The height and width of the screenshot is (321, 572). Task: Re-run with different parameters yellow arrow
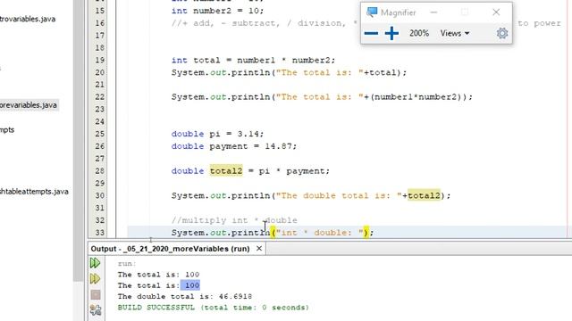click(x=96, y=279)
